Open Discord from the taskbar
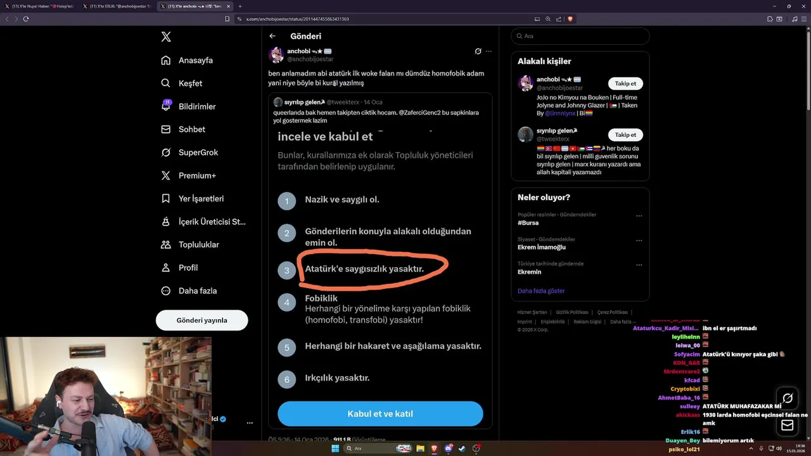Screen dimensions: 811x456 tap(449, 448)
